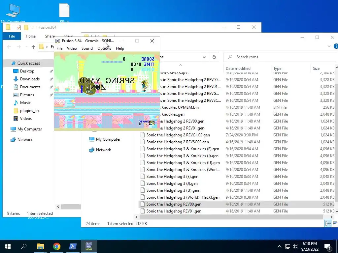Show hidden system tray icons
This screenshot has height=253, width=338.
click(x=279, y=246)
